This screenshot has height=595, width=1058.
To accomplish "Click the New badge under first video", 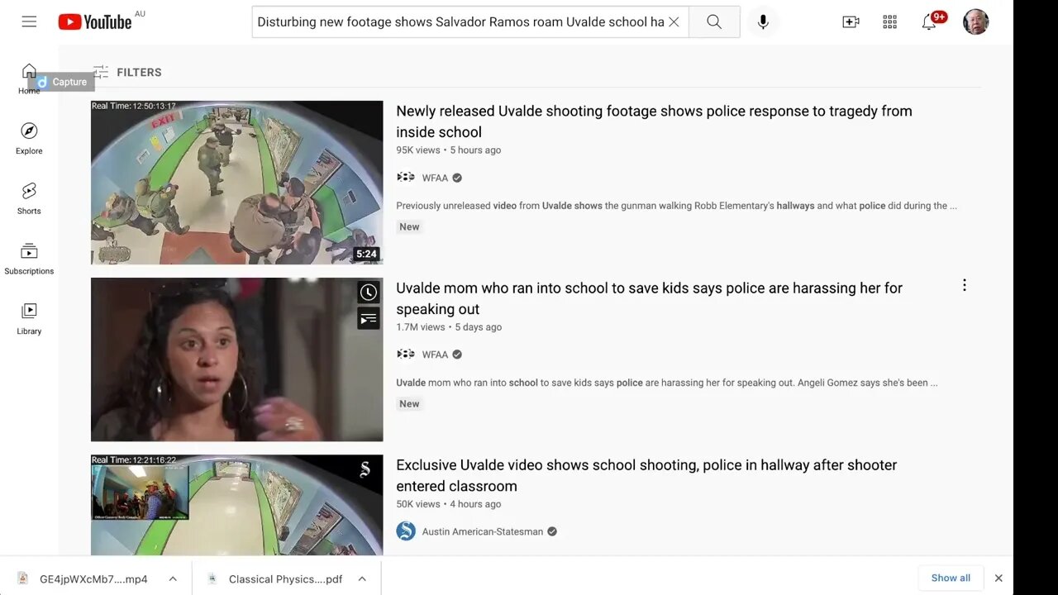I will pos(409,226).
